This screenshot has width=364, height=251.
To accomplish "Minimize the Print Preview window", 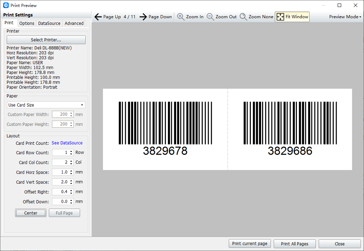I will click(x=323, y=5).
